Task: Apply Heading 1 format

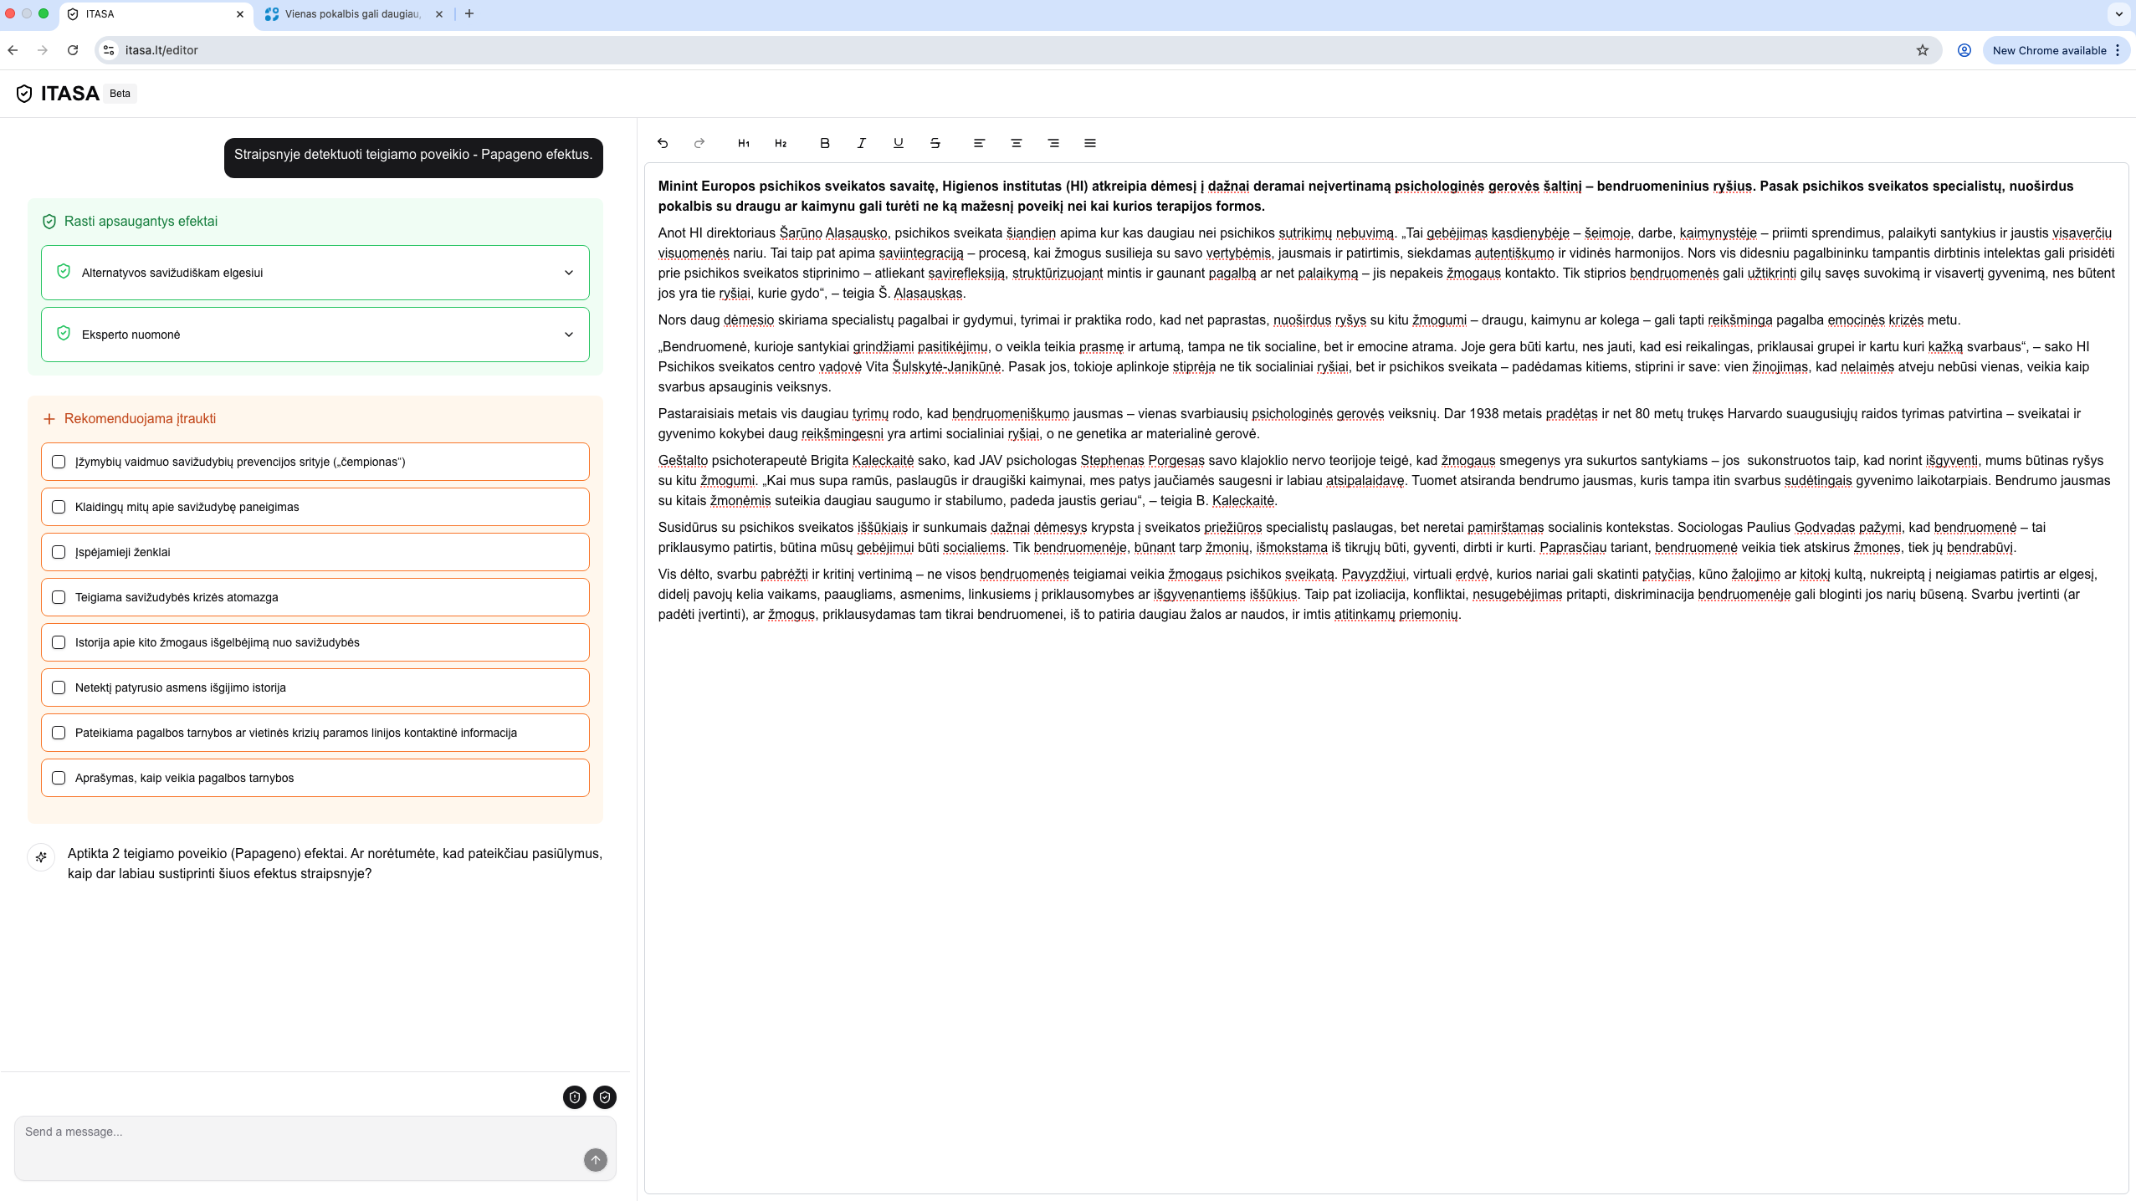Action: pyautogui.click(x=744, y=143)
